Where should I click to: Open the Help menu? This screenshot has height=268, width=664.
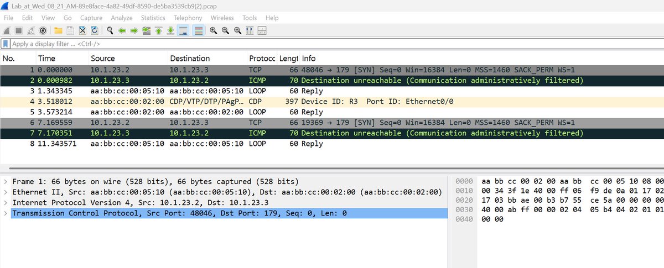point(272,18)
